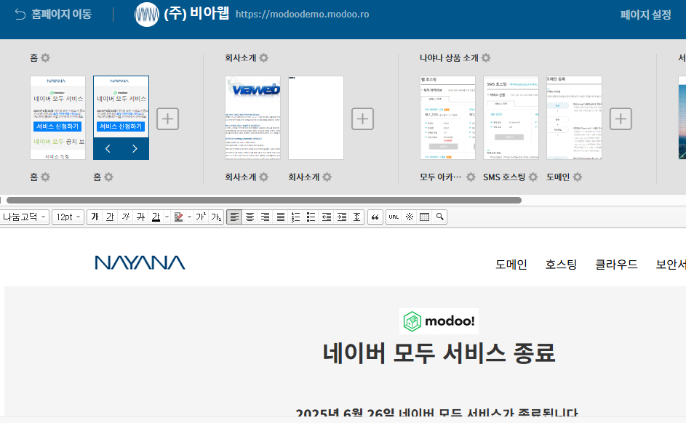686x423 pixels.
Task: Open the 나눔고딕 font family dropdown
Action: pyautogui.click(x=24, y=217)
